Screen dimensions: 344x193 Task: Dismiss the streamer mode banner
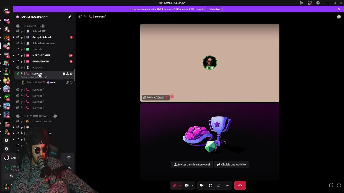click(x=339, y=9)
